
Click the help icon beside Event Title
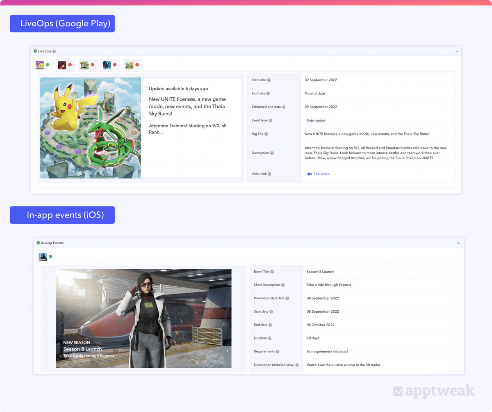272,272
